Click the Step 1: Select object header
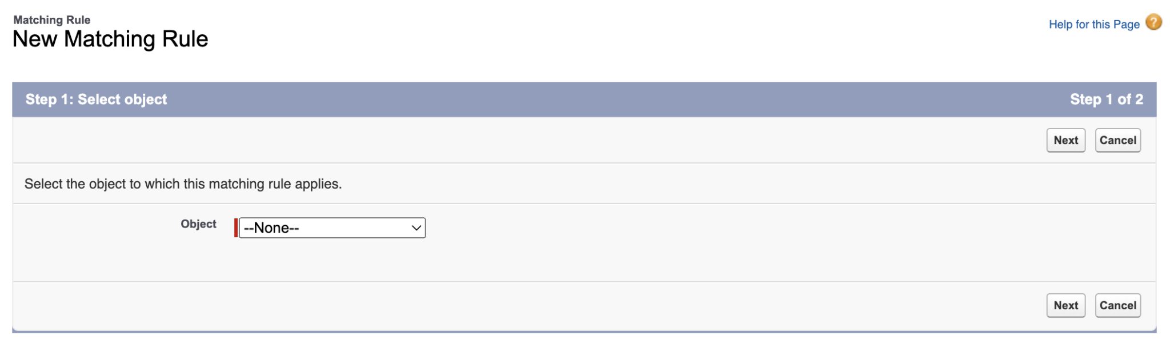This screenshot has height=347, width=1170. point(96,98)
